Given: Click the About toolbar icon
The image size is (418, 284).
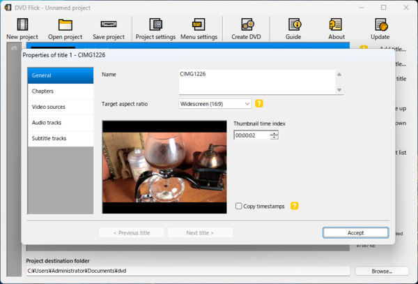Looking at the screenshot, I should pyautogui.click(x=336, y=25).
